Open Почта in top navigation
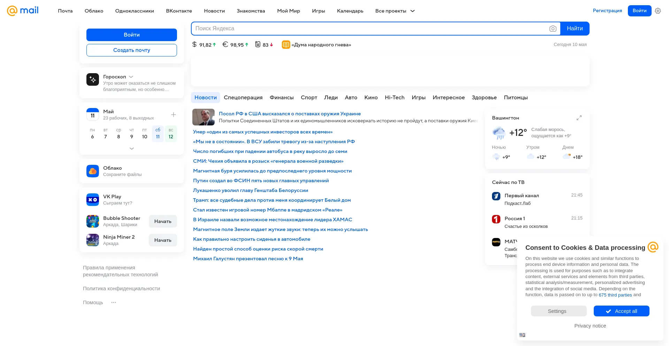Viewport: 669px width, 346px height. click(65, 11)
